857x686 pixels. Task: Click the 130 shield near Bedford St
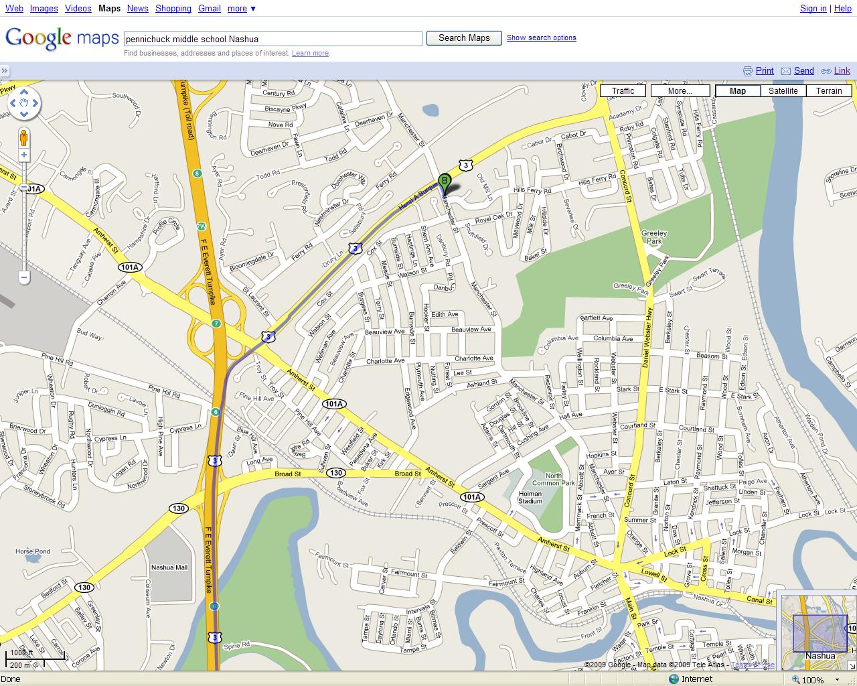pyautogui.click(x=84, y=588)
